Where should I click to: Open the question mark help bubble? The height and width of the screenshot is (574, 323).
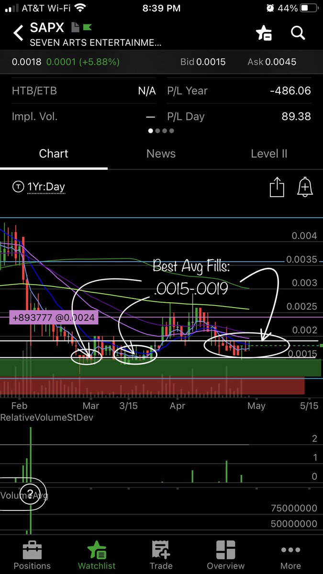[x=30, y=494]
